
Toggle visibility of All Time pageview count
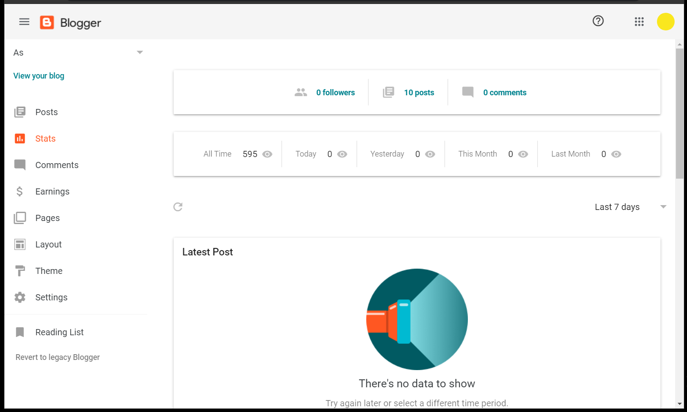click(268, 154)
